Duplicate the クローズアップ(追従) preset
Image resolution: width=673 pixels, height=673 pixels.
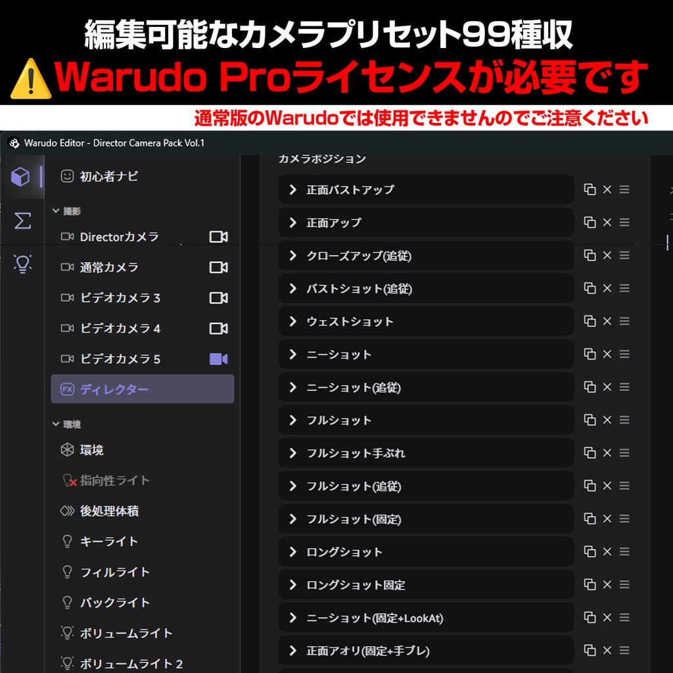(590, 256)
